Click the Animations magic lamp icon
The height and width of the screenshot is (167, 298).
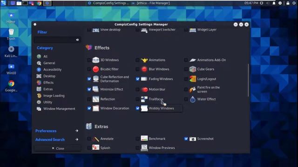pos(144,60)
